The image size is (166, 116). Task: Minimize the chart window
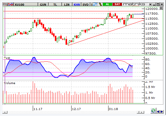pos(154,4)
